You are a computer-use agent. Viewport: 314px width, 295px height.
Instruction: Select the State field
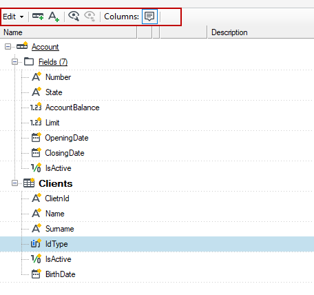[54, 92]
